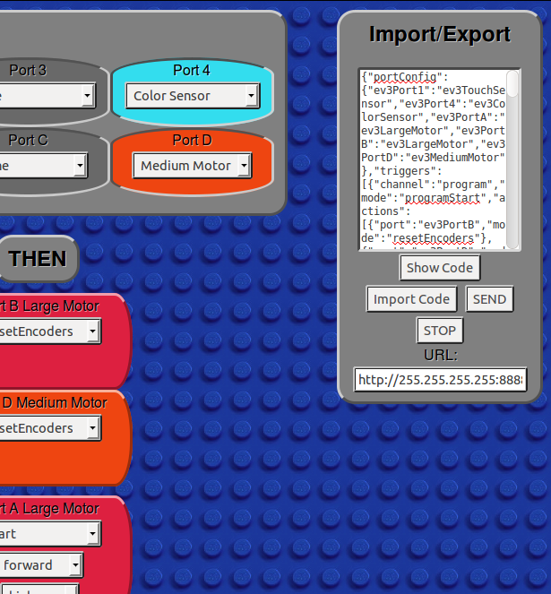Open the Port C motor dropdown
Image resolution: width=551 pixels, height=594 pixels.
click(43, 165)
